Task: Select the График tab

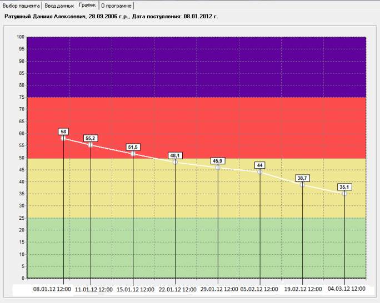Action: (x=88, y=5)
